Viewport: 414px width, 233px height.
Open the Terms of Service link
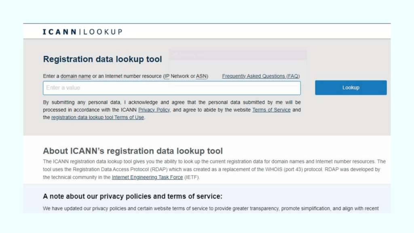coord(271,110)
